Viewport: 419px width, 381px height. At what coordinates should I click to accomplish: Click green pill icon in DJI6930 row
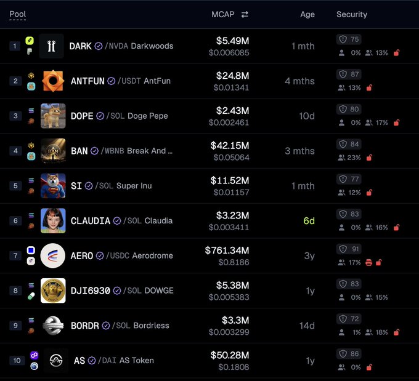coord(31,296)
